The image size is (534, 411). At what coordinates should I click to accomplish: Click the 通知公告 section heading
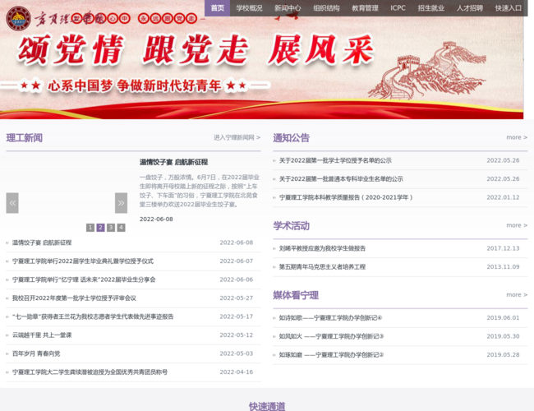(x=291, y=138)
